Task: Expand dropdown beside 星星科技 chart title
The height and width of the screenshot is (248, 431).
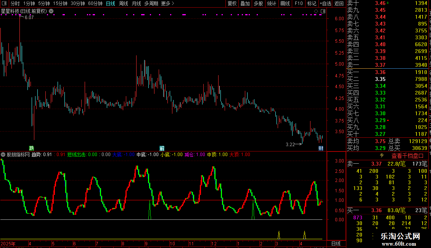Action: click(51, 11)
